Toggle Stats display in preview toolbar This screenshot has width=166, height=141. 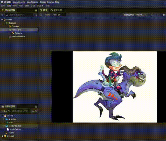(47, 15)
